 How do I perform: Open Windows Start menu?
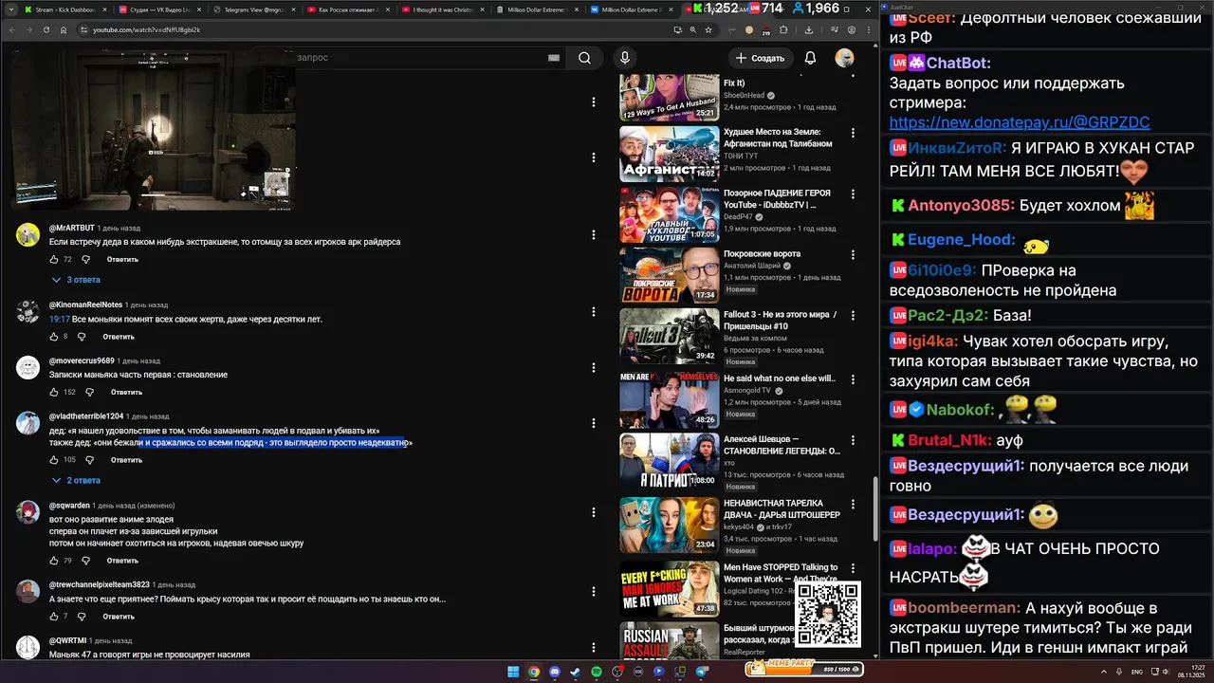click(x=513, y=672)
